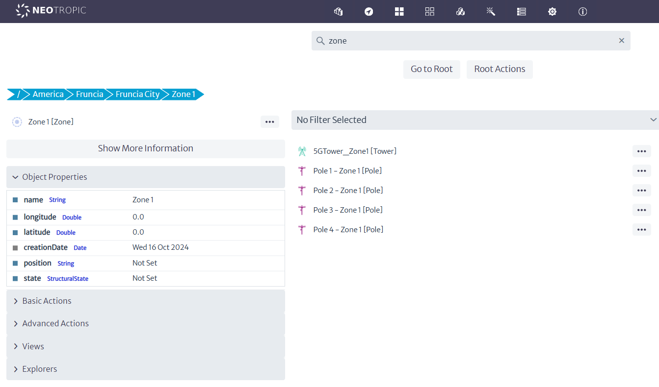This screenshot has width=659, height=387.
Task: Click the Go to Root button
Action: click(x=431, y=69)
